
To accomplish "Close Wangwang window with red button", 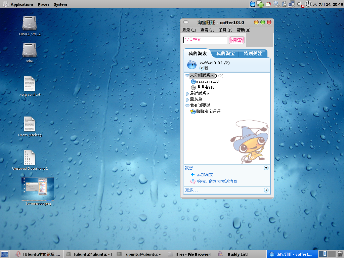I will click(x=269, y=22).
